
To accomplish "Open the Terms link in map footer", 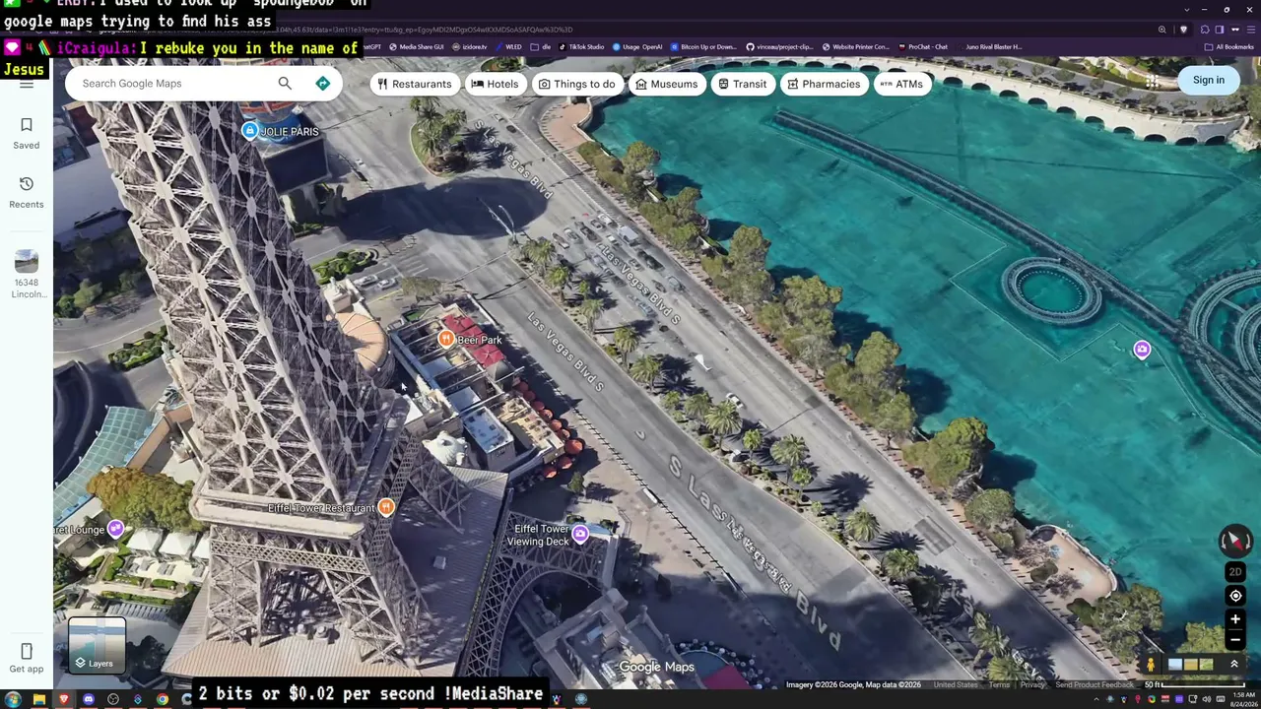I will (999, 685).
